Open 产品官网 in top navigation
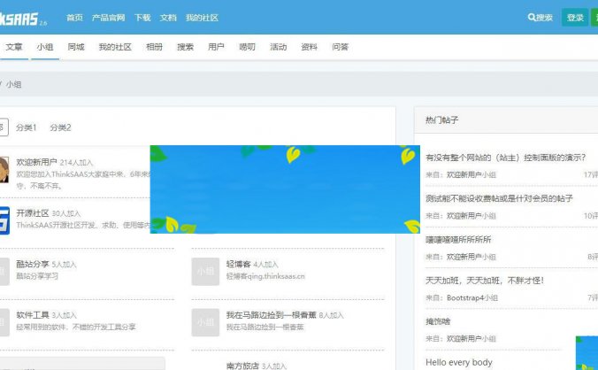This screenshot has height=370, width=598. click(x=108, y=18)
